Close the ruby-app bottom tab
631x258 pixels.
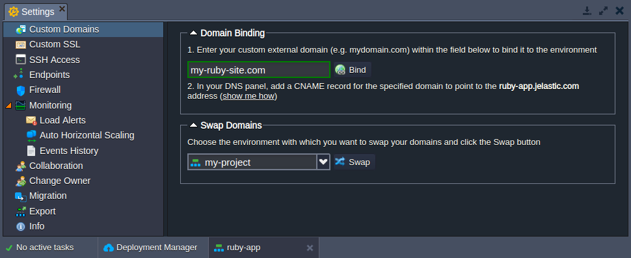tap(310, 248)
